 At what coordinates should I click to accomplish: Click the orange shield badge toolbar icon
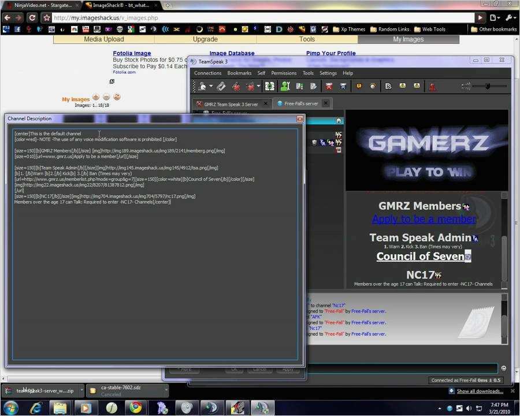(359, 86)
